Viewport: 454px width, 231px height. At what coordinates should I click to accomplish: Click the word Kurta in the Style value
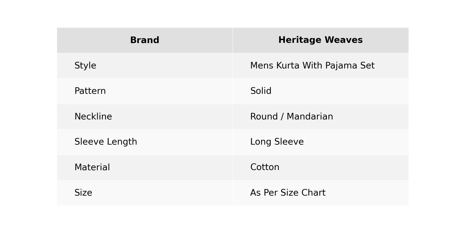[288, 66]
